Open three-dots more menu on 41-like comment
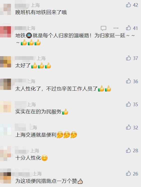Screen dimensions: 141x187 116,28
